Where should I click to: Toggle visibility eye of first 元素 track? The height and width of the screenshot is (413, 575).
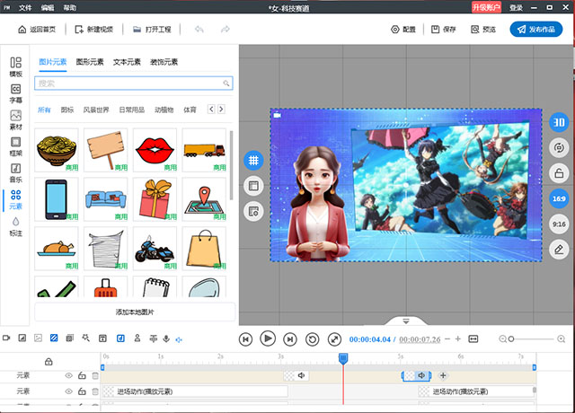pyautogui.click(x=68, y=375)
